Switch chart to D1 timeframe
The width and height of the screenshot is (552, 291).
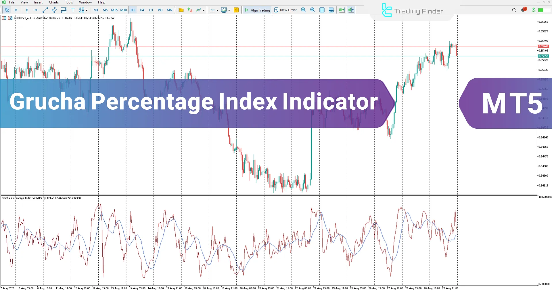pyautogui.click(x=151, y=10)
